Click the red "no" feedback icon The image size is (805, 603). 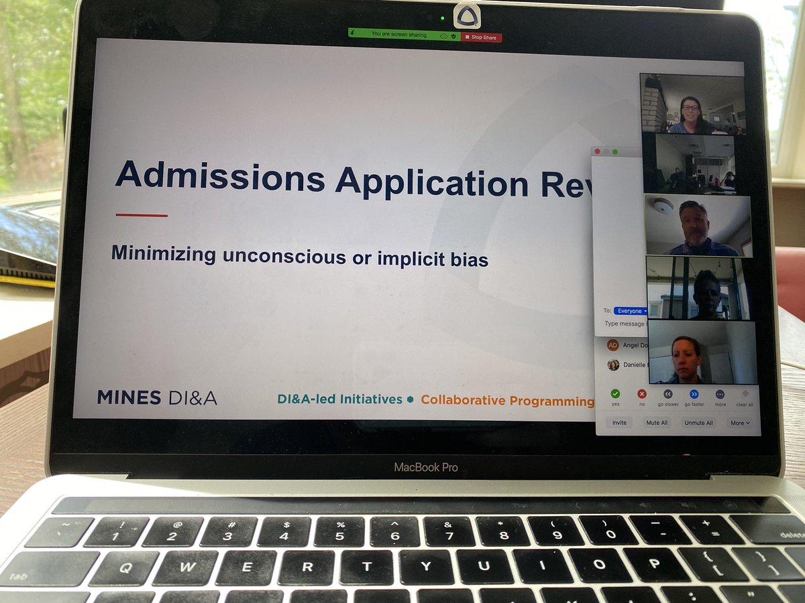[x=642, y=393]
